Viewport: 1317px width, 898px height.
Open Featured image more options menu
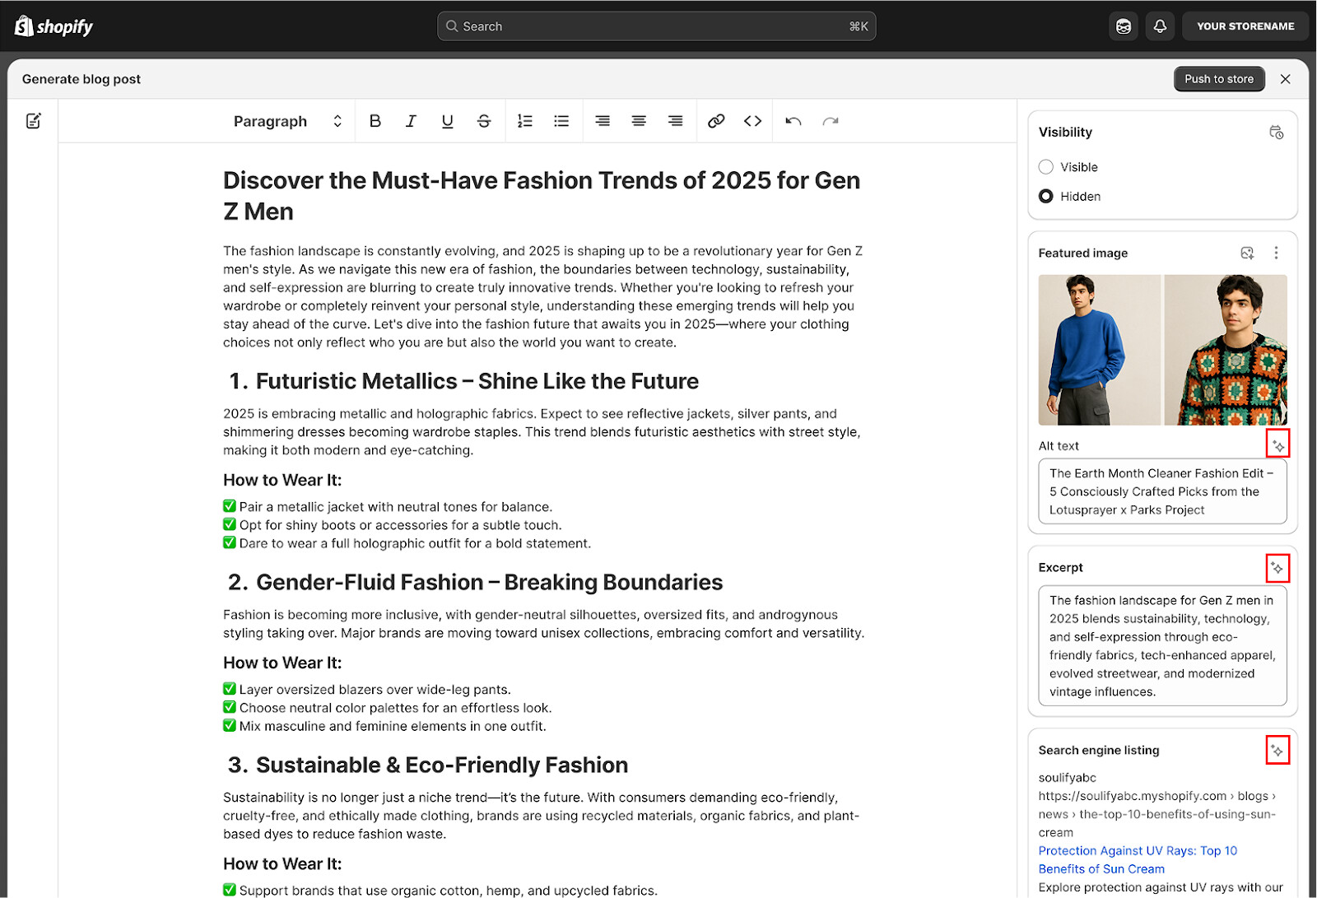point(1276,253)
